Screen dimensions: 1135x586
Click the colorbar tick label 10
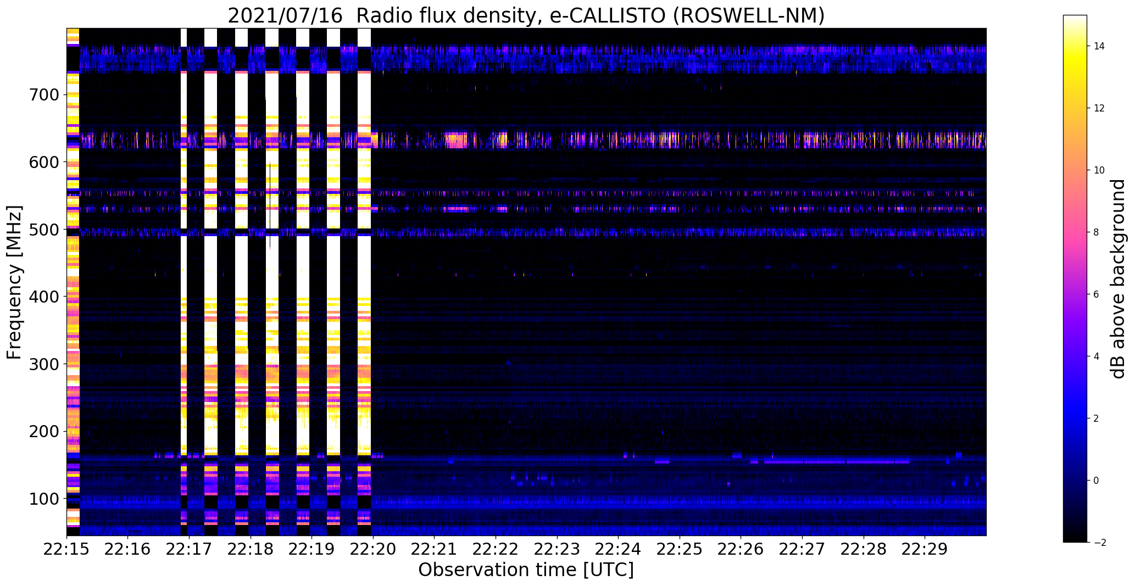point(1099,170)
